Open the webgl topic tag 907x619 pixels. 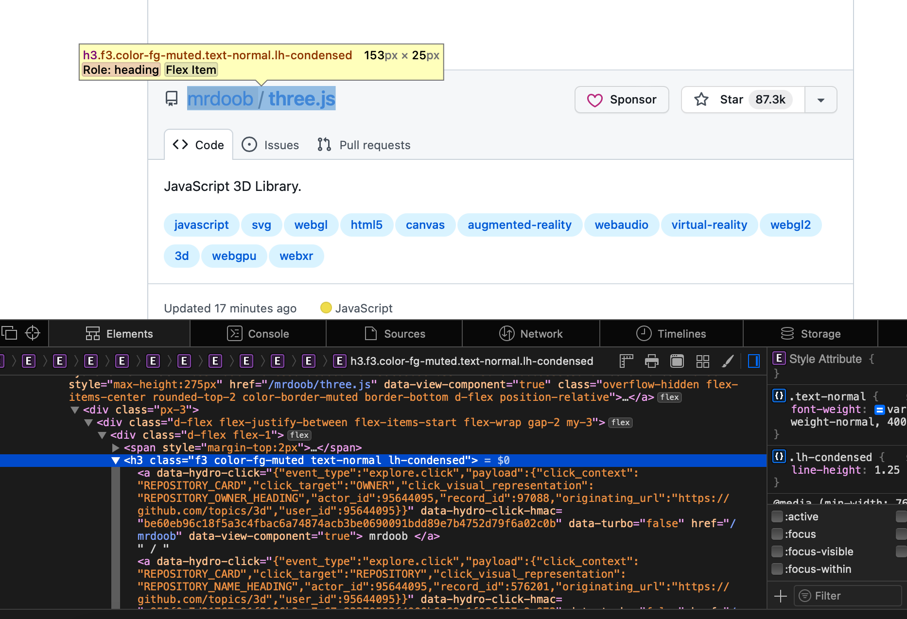pyautogui.click(x=311, y=225)
